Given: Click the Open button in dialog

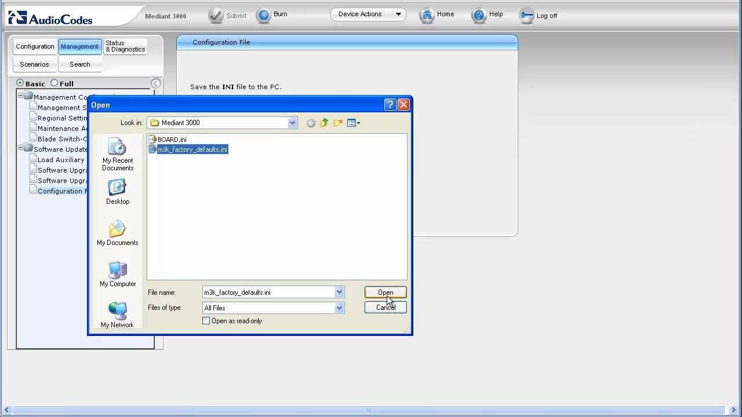Looking at the screenshot, I should click(x=385, y=292).
